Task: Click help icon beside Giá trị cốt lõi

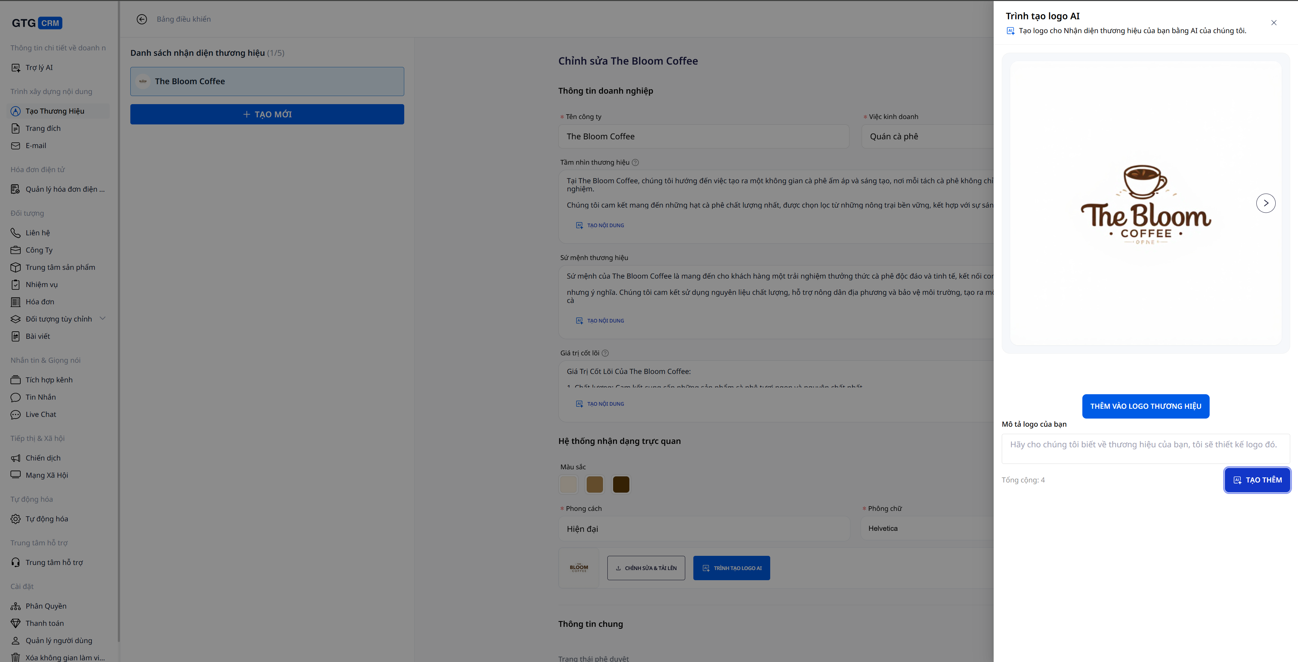Action: (605, 353)
